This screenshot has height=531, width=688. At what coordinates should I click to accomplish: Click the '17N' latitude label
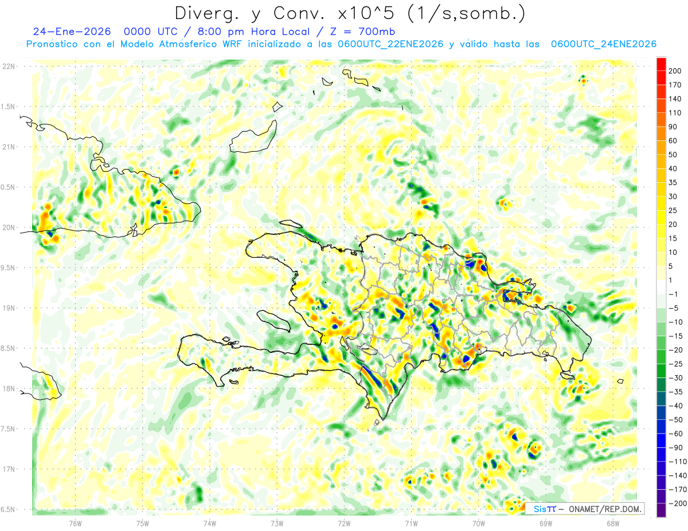[x=8, y=469]
